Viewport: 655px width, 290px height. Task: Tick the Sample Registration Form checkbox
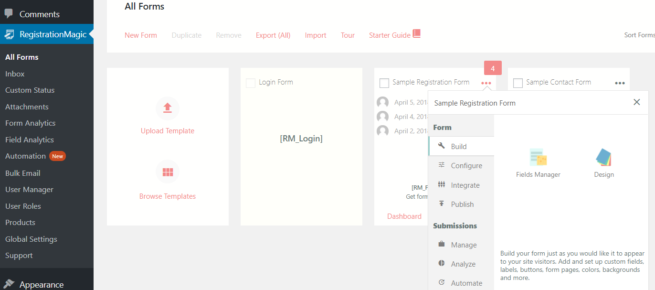pyautogui.click(x=384, y=83)
